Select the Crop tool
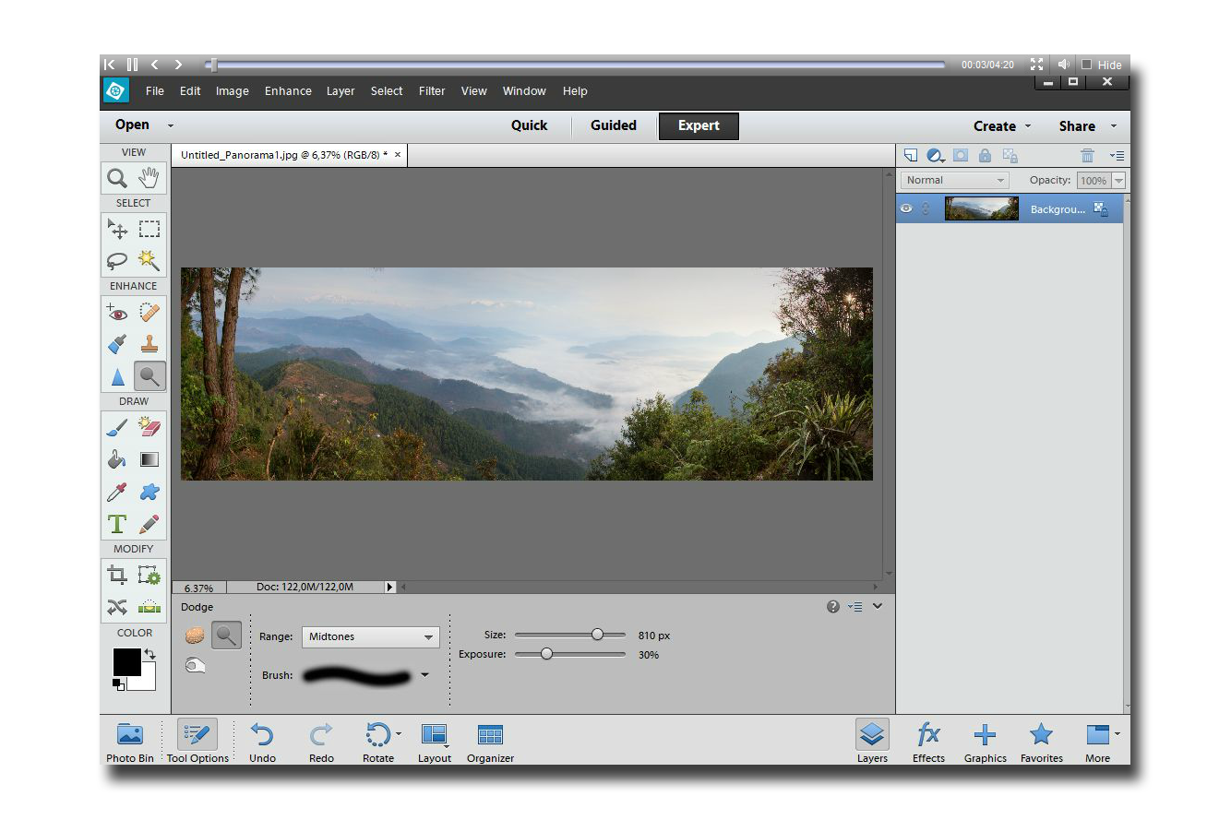Screen dimensions: 1231x820 (117, 576)
